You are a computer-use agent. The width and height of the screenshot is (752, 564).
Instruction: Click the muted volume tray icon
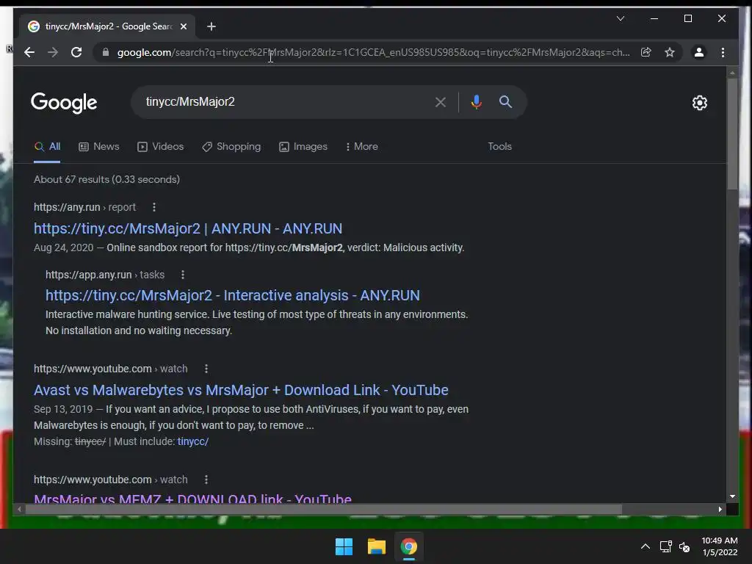(x=684, y=546)
